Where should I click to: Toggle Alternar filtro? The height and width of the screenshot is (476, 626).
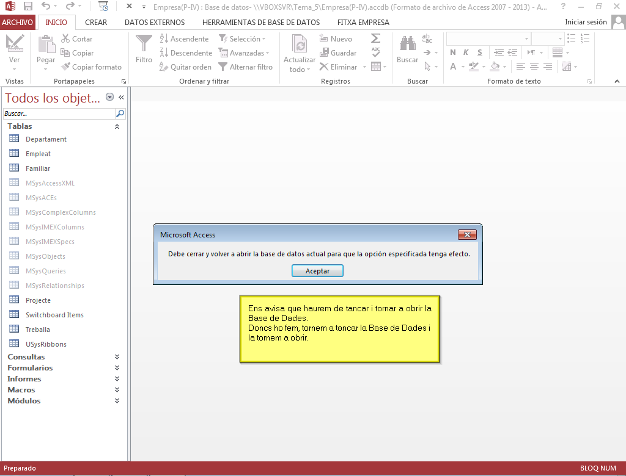(x=246, y=67)
